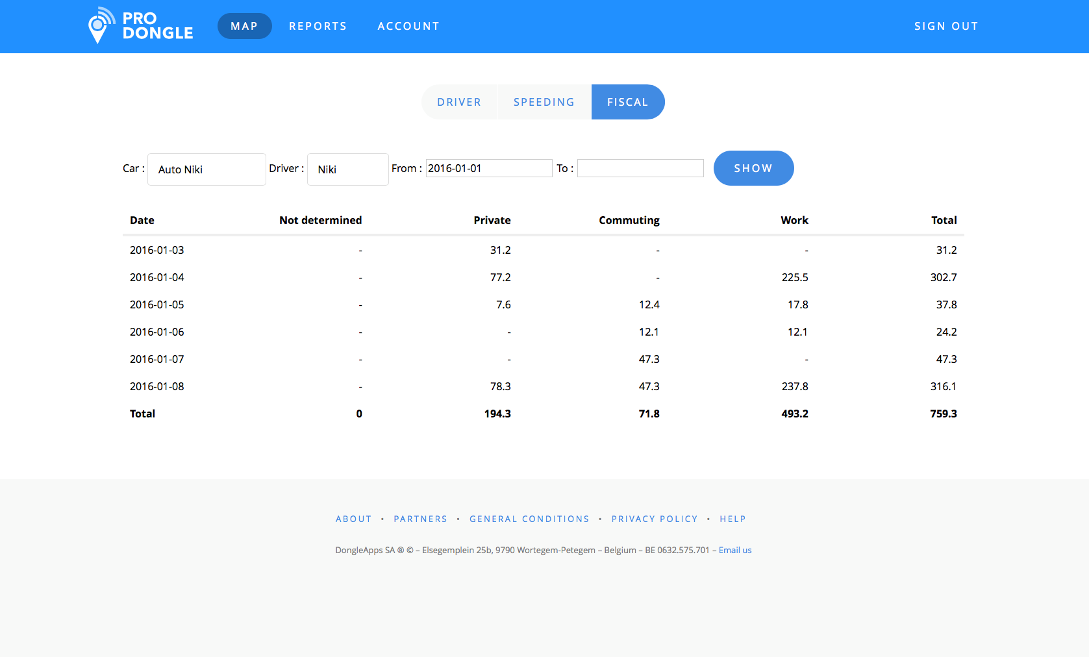
Task: Open the About footer link
Action: click(x=353, y=519)
